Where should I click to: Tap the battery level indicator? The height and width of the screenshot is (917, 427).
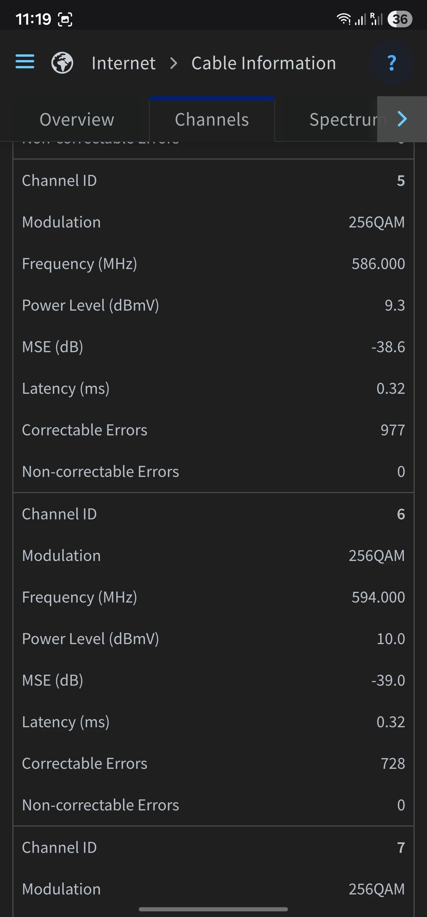[400, 19]
